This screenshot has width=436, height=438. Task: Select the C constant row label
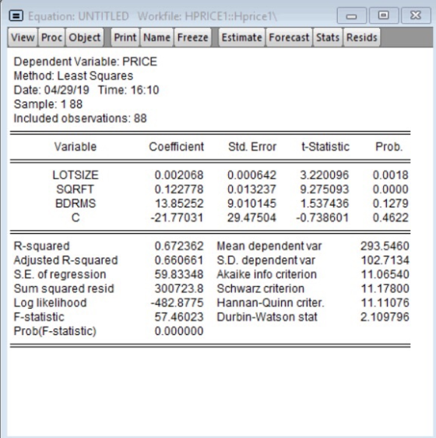click(x=76, y=217)
